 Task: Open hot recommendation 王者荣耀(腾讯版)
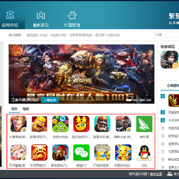tap(81, 35)
